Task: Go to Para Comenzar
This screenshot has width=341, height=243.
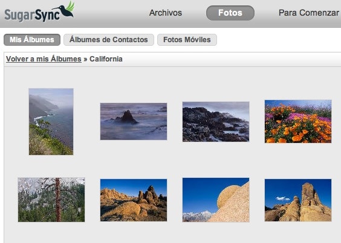Action: point(309,13)
